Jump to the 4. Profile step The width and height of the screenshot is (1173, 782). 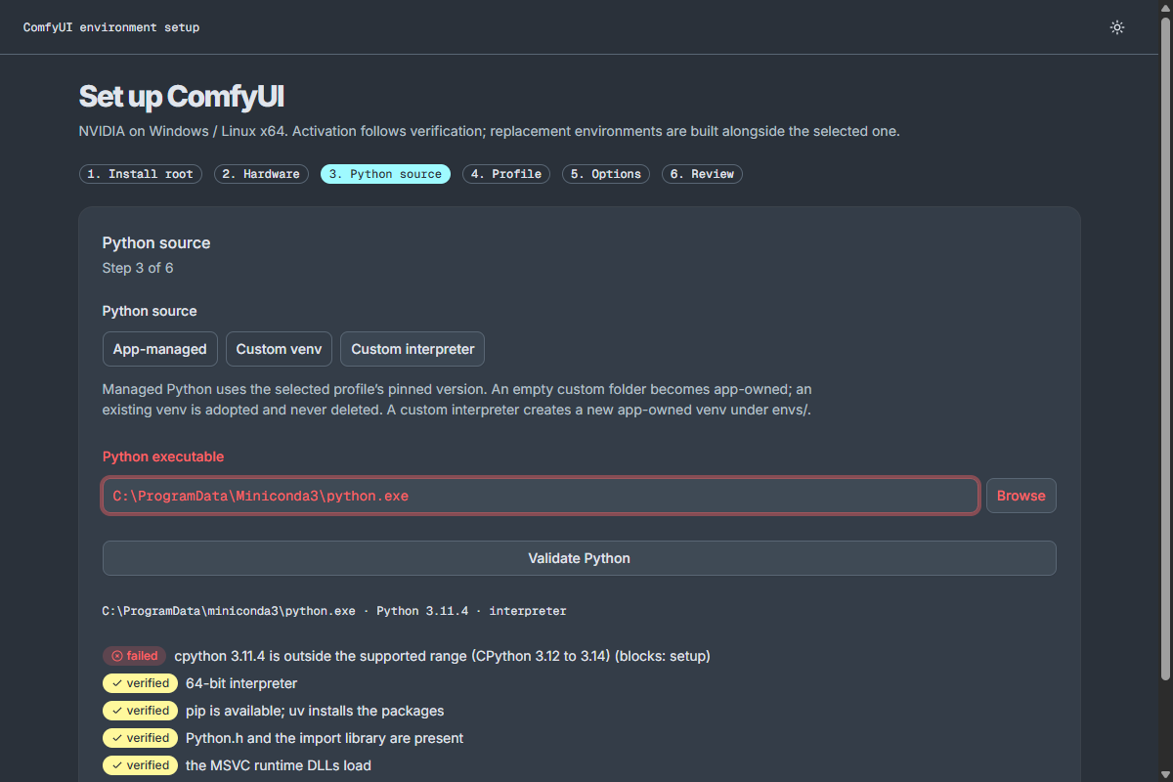click(506, 174)
